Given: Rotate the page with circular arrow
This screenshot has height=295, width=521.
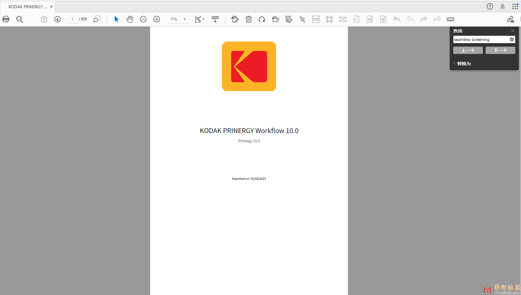Looking at the screenshot, I should point(262,19).
